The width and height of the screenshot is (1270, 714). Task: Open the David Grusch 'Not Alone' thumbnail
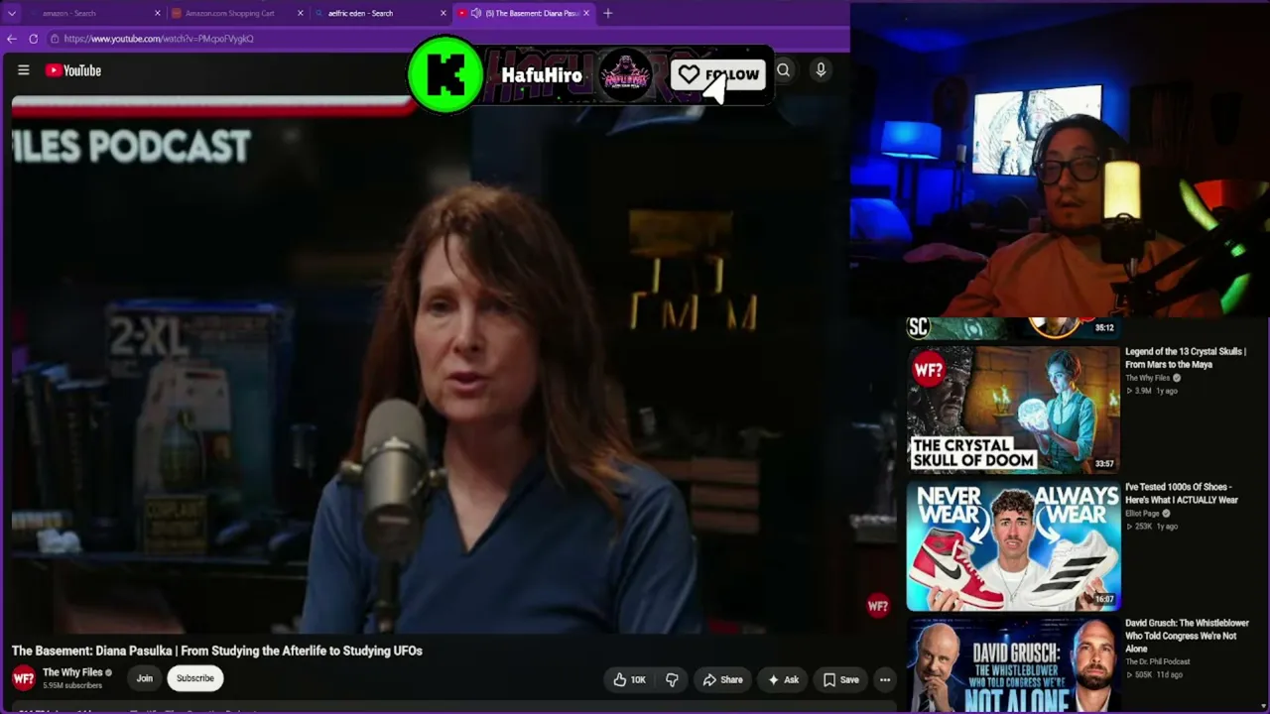(1013, 665)
